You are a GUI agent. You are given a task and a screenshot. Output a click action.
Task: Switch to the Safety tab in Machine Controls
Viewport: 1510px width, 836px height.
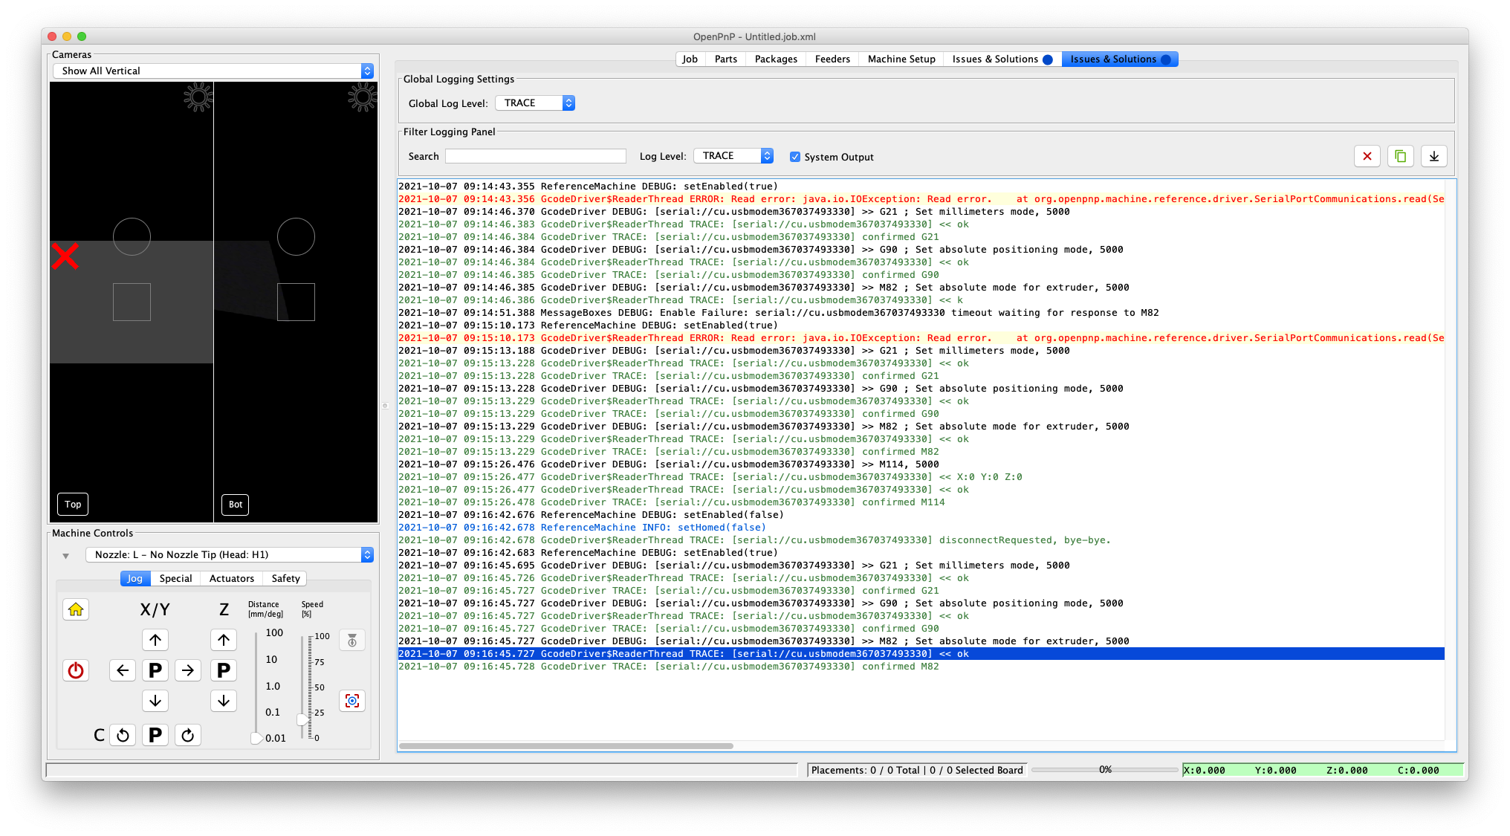285,578
